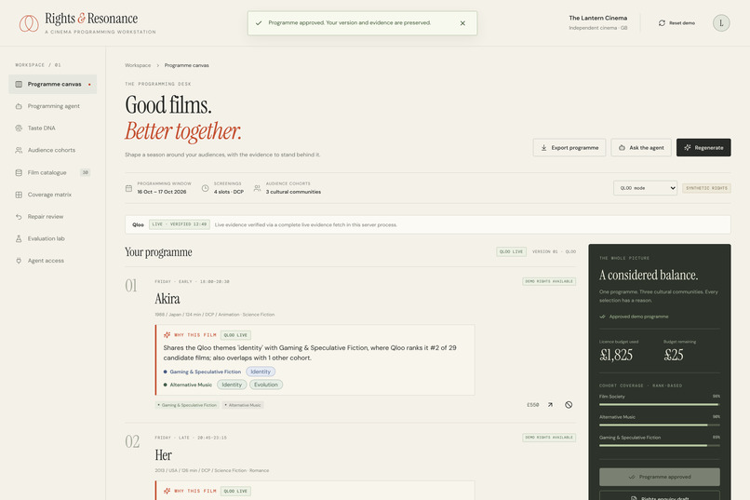750x500 pixels.
Task: Open the L user avatar menu
Action: pyautogui.click(x=721, y=23)
